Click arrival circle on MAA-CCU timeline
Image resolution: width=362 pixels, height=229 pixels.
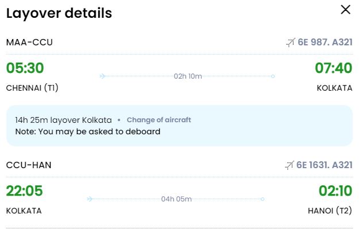pos(273,76)
